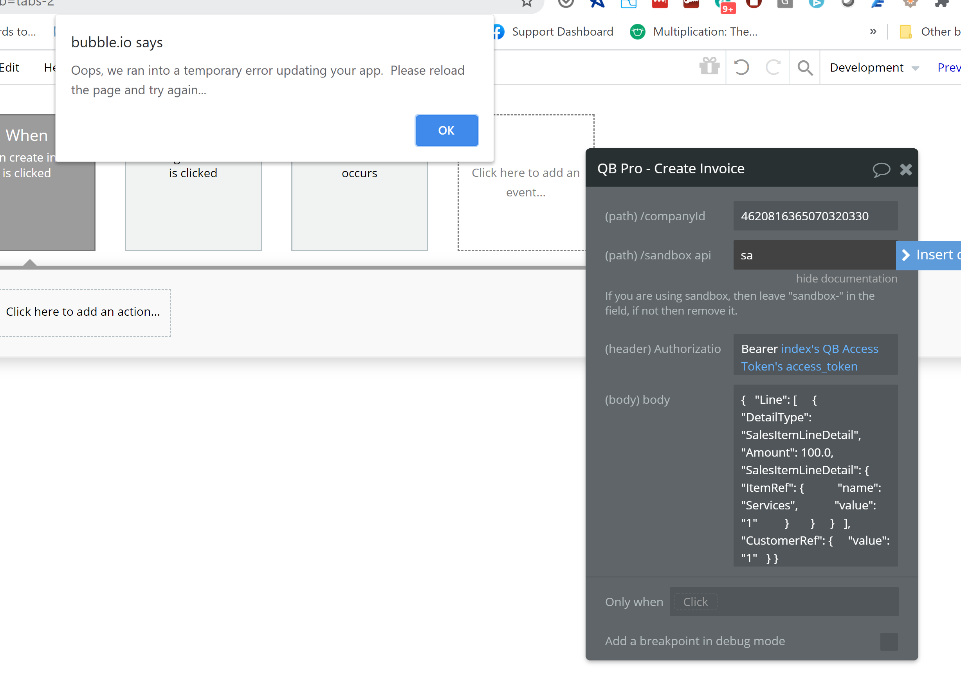Bookmark this page with star icon
Viewport: 961px width, 698px height.
coord(526,4)
